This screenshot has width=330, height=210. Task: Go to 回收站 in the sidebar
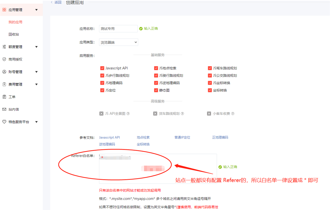coord(14,34)
